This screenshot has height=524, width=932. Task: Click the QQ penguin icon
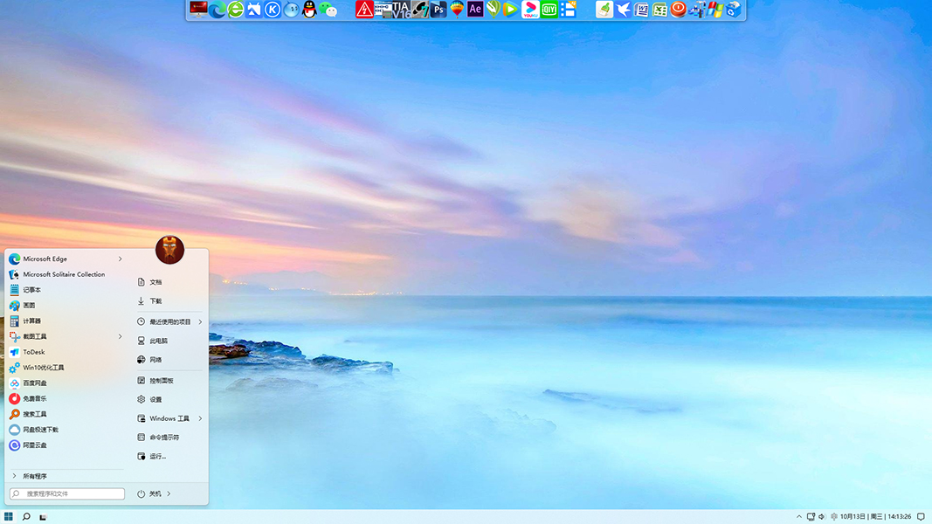coord(309,10)
